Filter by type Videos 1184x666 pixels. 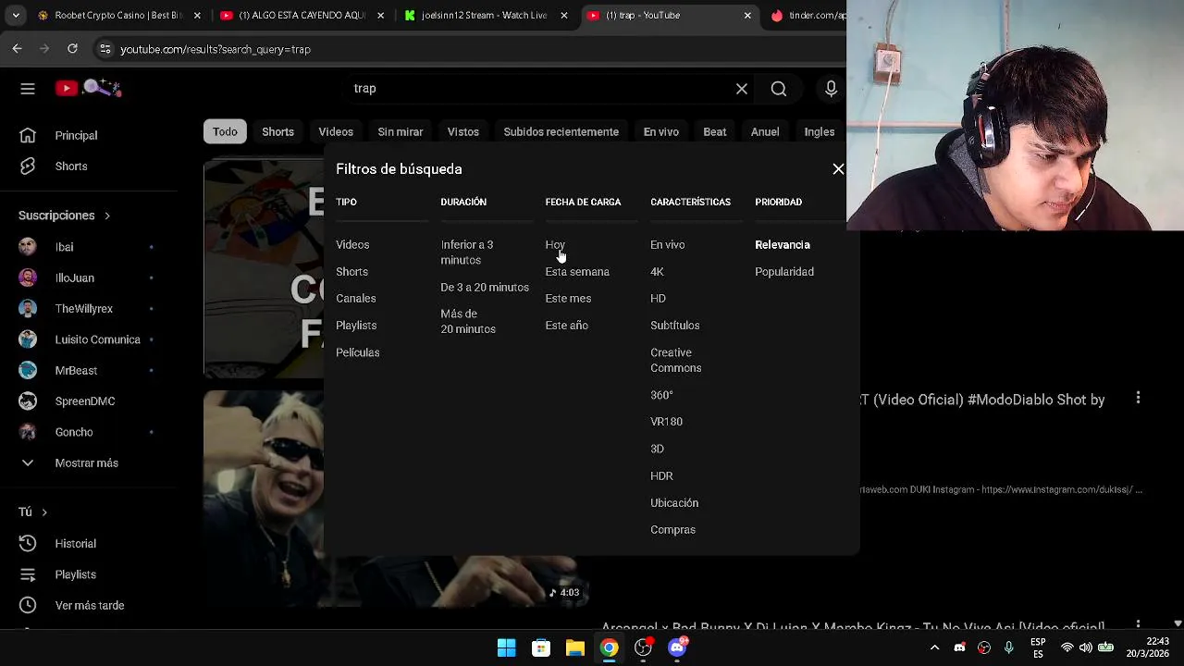point(352,245)
